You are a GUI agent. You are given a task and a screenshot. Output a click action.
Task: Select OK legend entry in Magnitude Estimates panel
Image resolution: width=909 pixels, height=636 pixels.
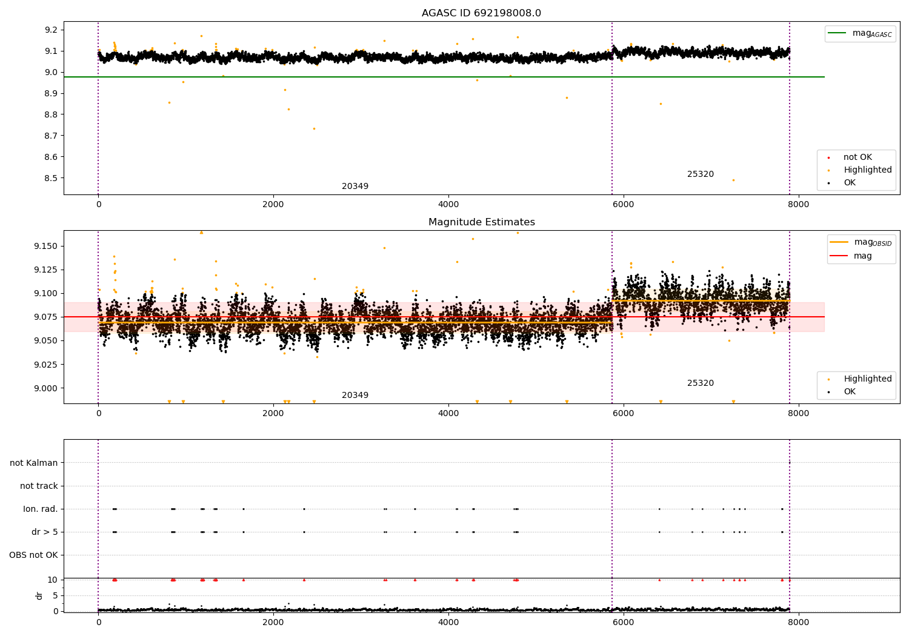[x=842, y=392]
